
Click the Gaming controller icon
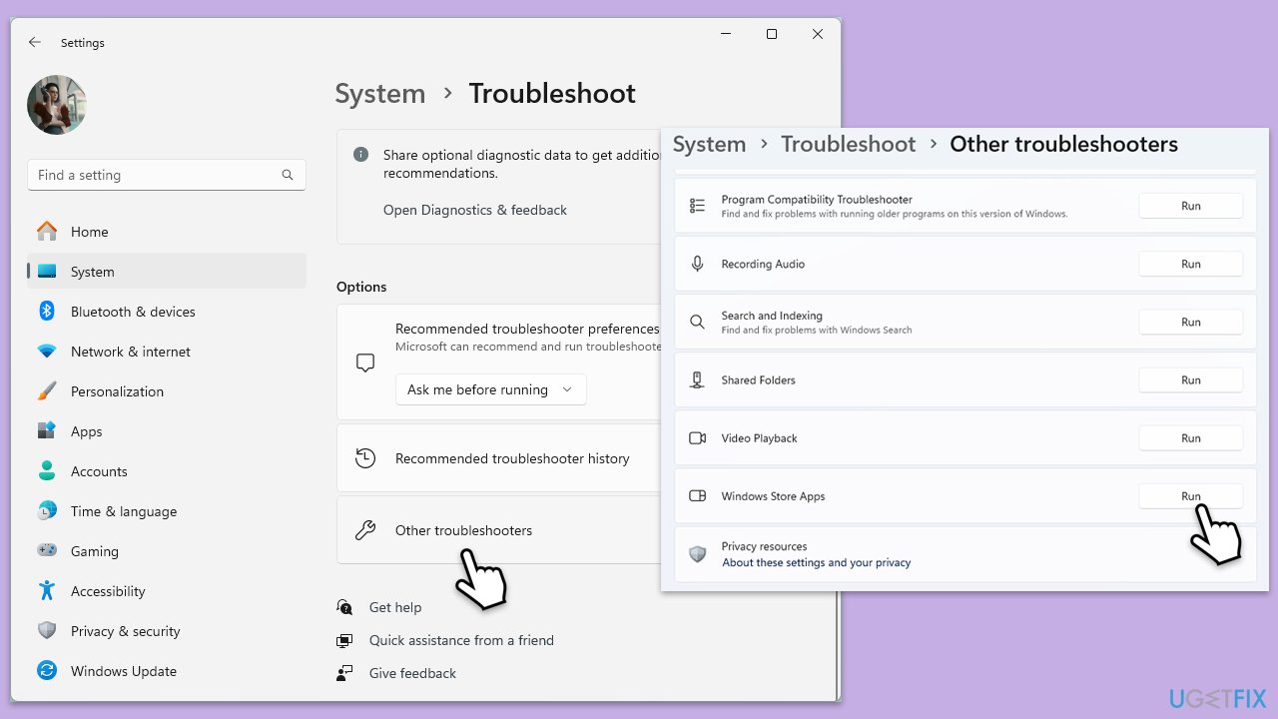pyautogui.click(x=47, y=551)
